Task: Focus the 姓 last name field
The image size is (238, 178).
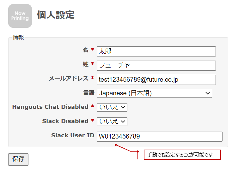Action: (156, 66)
